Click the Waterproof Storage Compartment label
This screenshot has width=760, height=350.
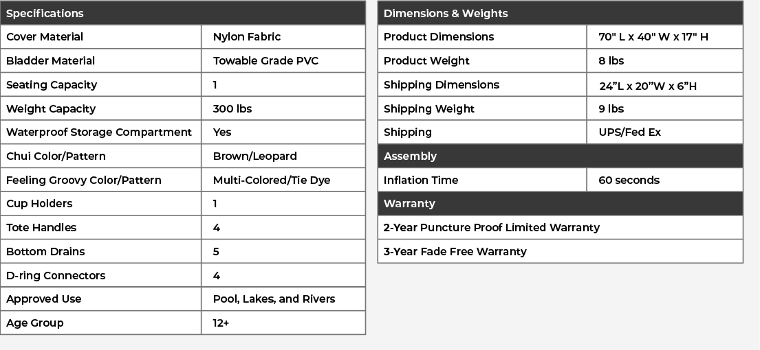99,132
